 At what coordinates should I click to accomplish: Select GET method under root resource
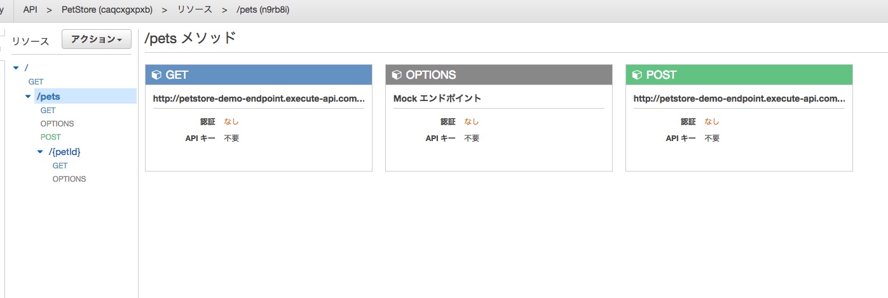click(36, 82)
